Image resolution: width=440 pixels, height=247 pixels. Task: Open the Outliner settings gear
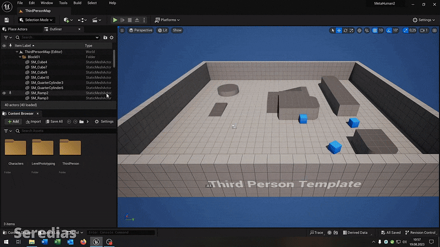point(111,37)
